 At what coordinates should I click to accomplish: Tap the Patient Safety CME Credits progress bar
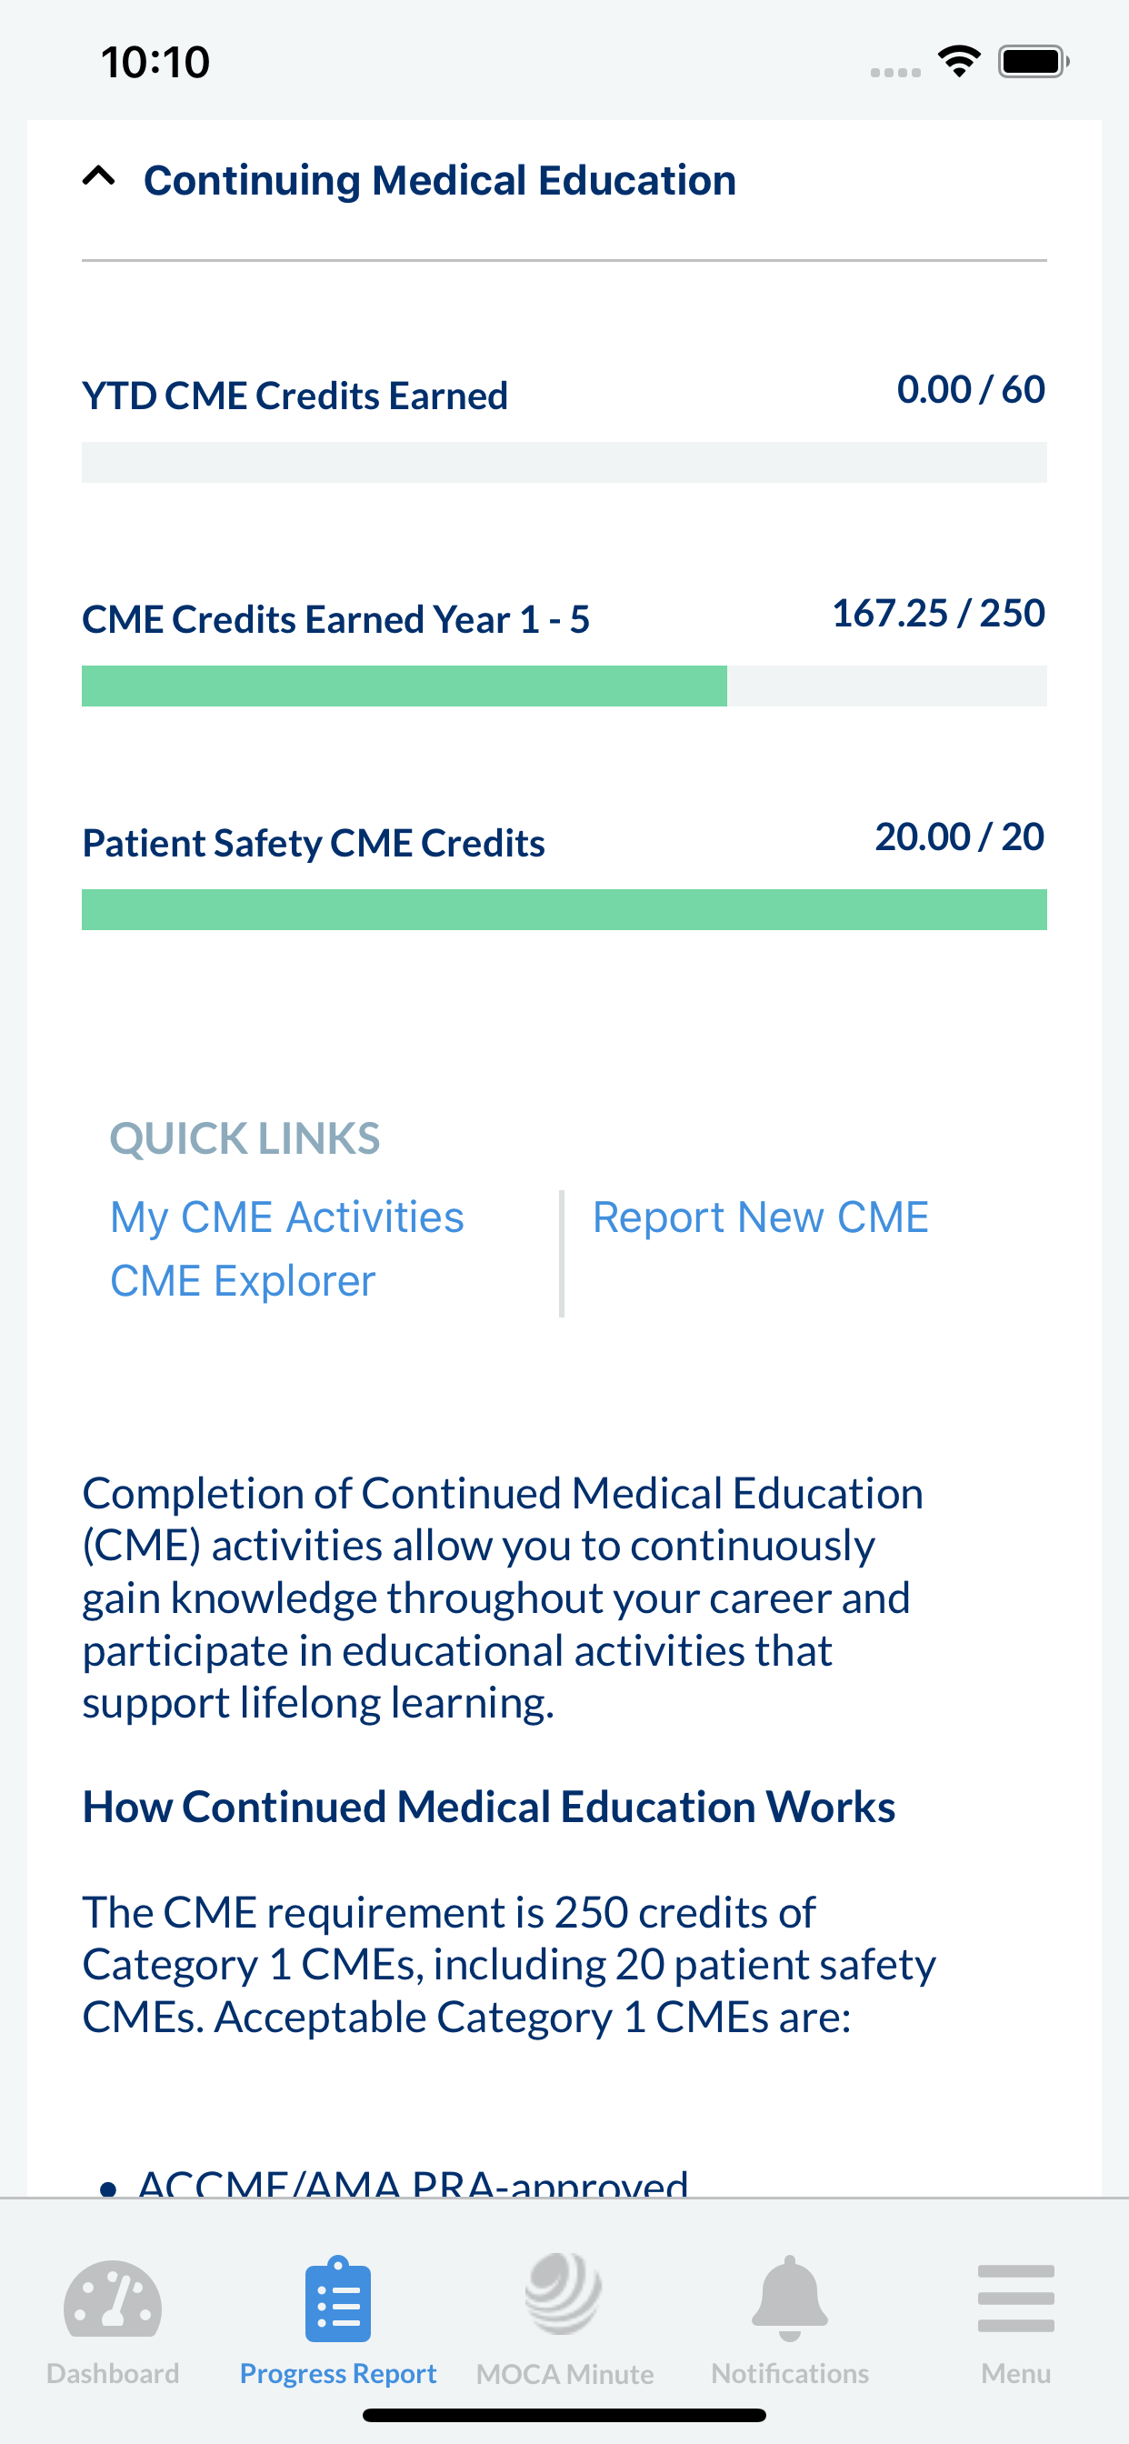pyautogui.click(x=564, y=910)
